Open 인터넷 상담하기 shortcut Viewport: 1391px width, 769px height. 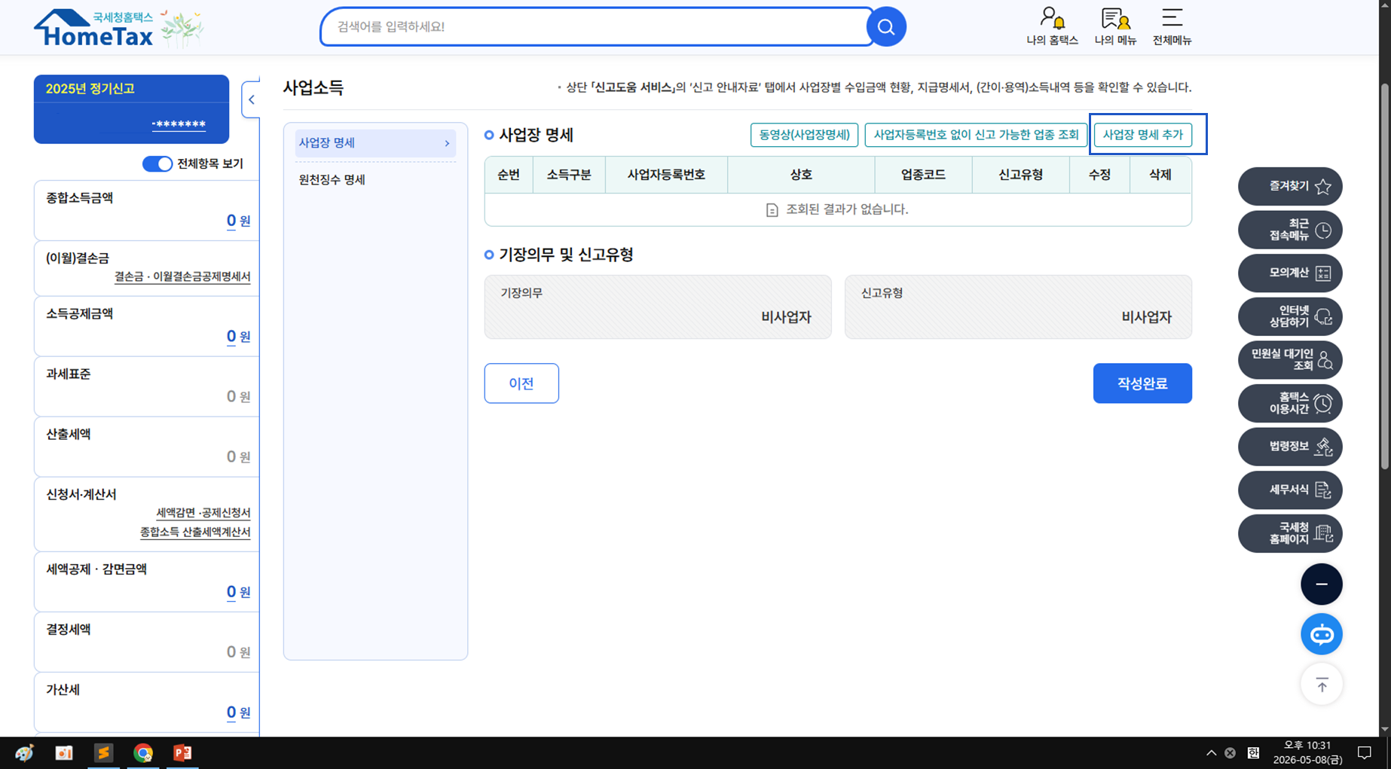[1290, 316]
